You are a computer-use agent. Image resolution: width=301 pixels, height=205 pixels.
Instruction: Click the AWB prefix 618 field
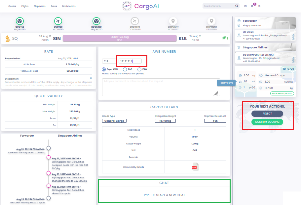109,61
